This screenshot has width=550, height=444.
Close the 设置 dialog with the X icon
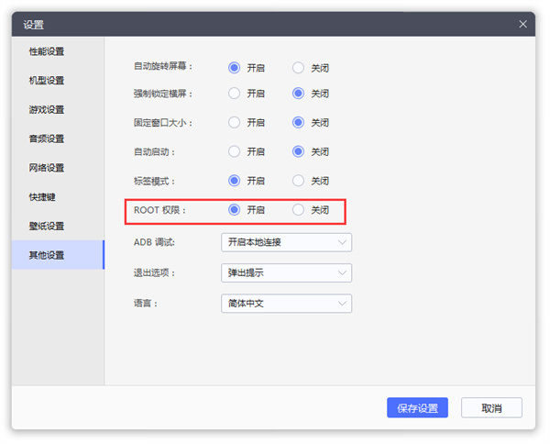[522, 24]
